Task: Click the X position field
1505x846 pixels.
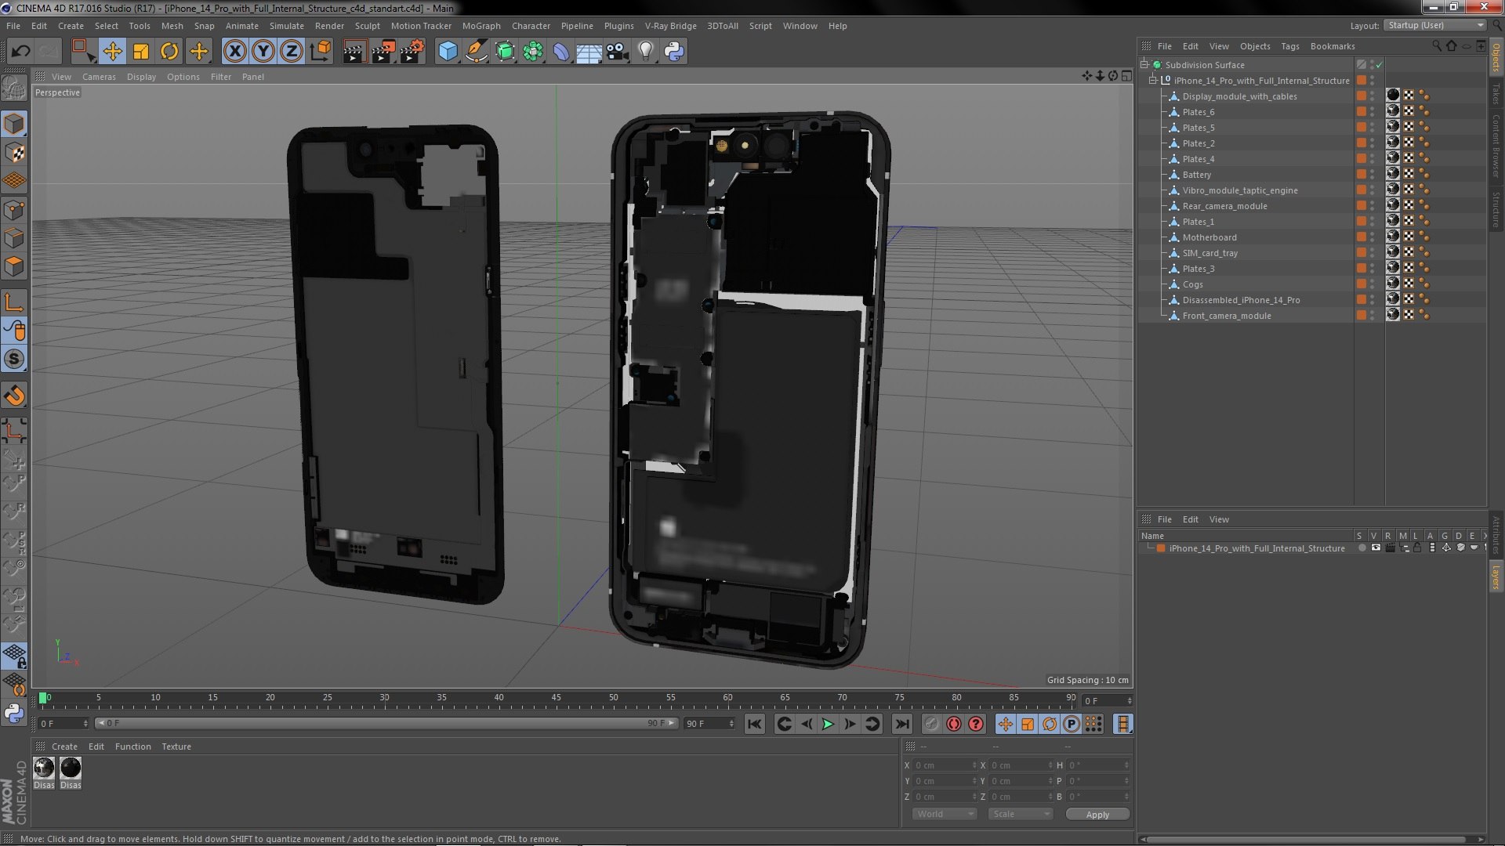Action: [x=945, y=765]
